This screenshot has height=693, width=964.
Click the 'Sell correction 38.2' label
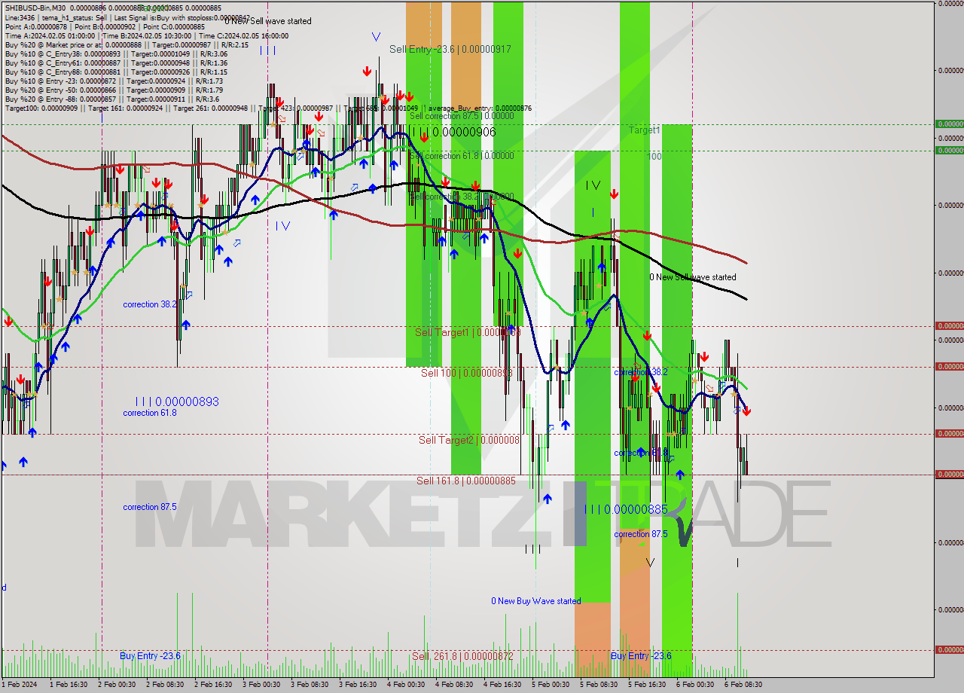point(462,197)
